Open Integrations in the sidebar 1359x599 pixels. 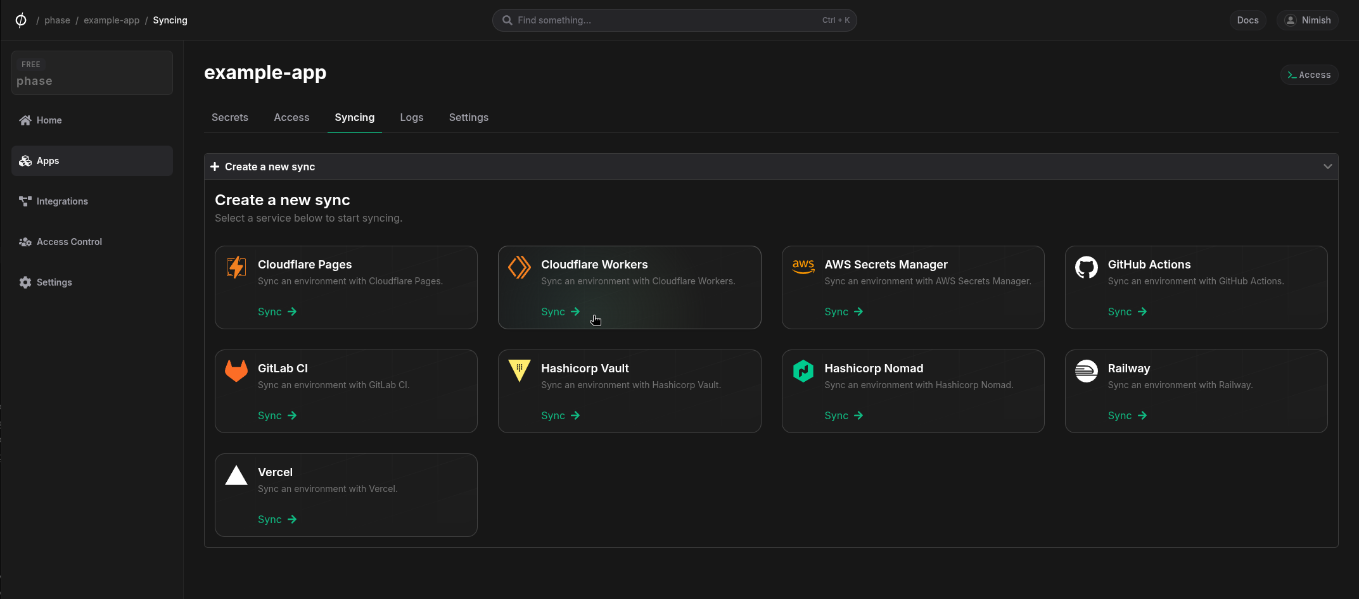[62, 201]
